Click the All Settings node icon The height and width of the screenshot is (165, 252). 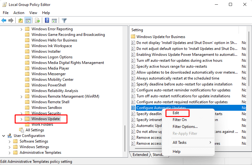(21, 130)
